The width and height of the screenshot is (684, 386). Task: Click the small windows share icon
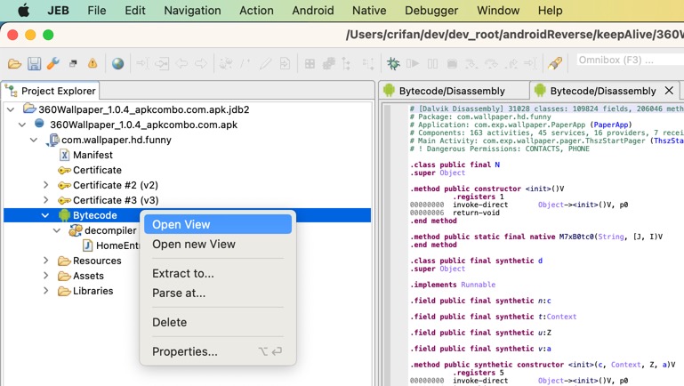click(73, 64)
